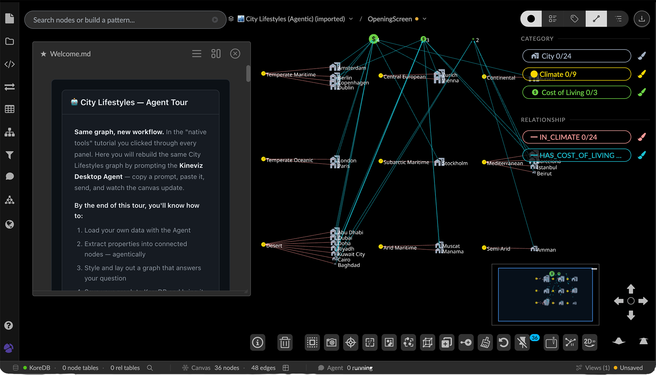Toggle the node circle legend mode
This screenshot has width=656, height=375.
[x=531, y=19]
